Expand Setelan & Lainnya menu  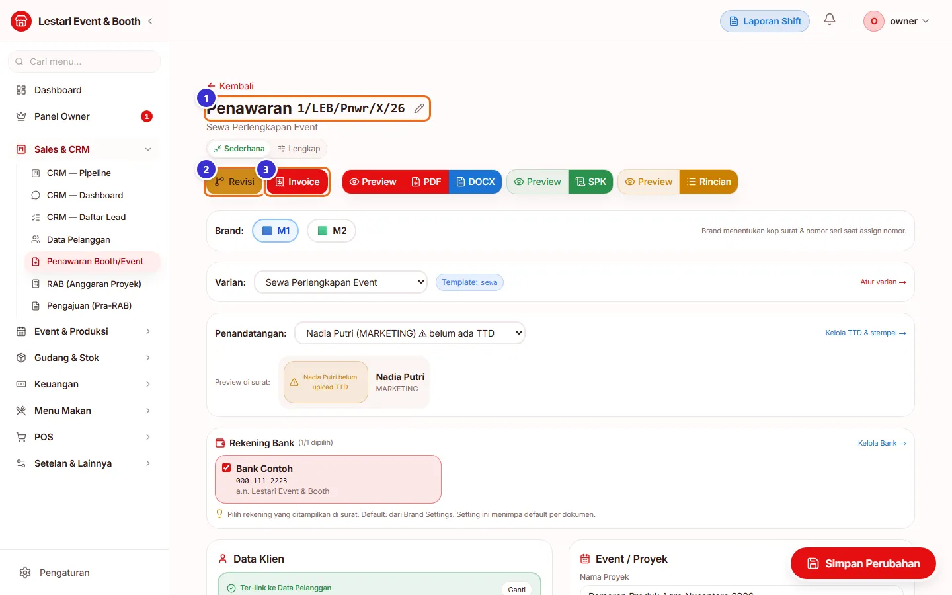tap(85, 463)
